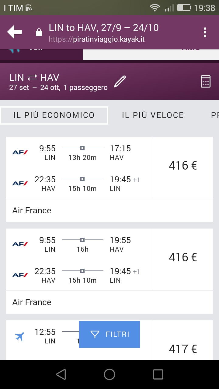Select first 416 € Air France price
Viewport: 219px width, 389px height.
tap(183, 166)
